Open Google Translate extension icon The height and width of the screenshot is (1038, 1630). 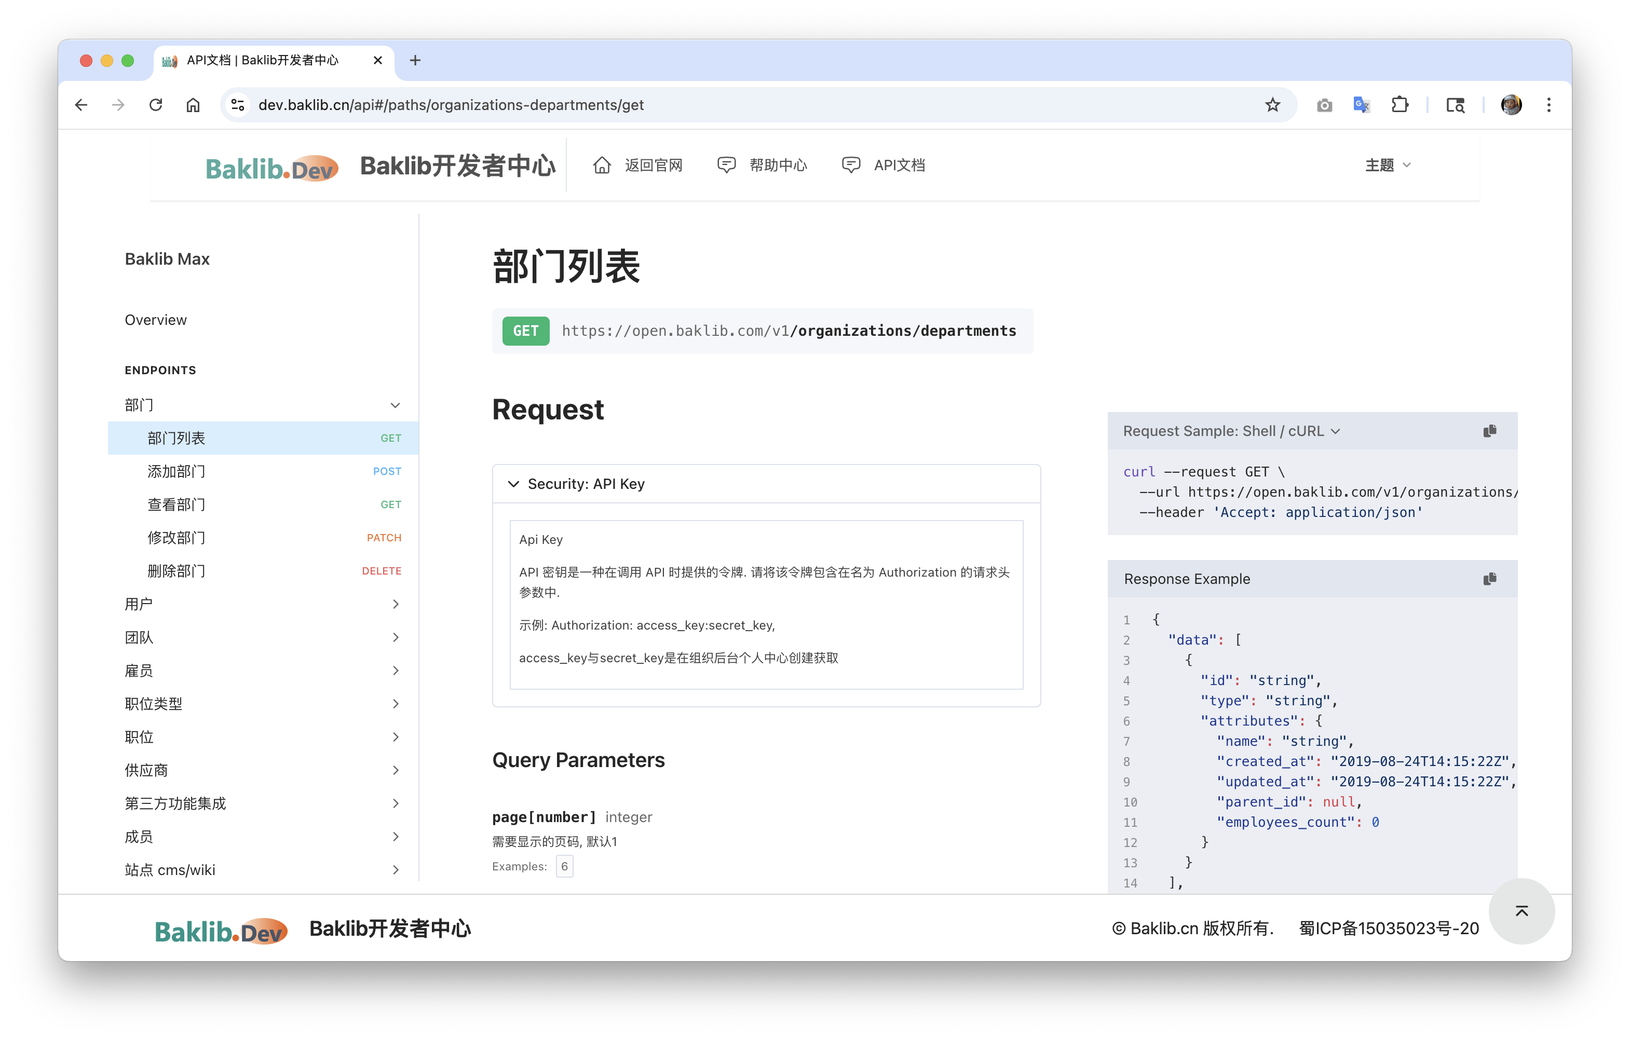1362,105
